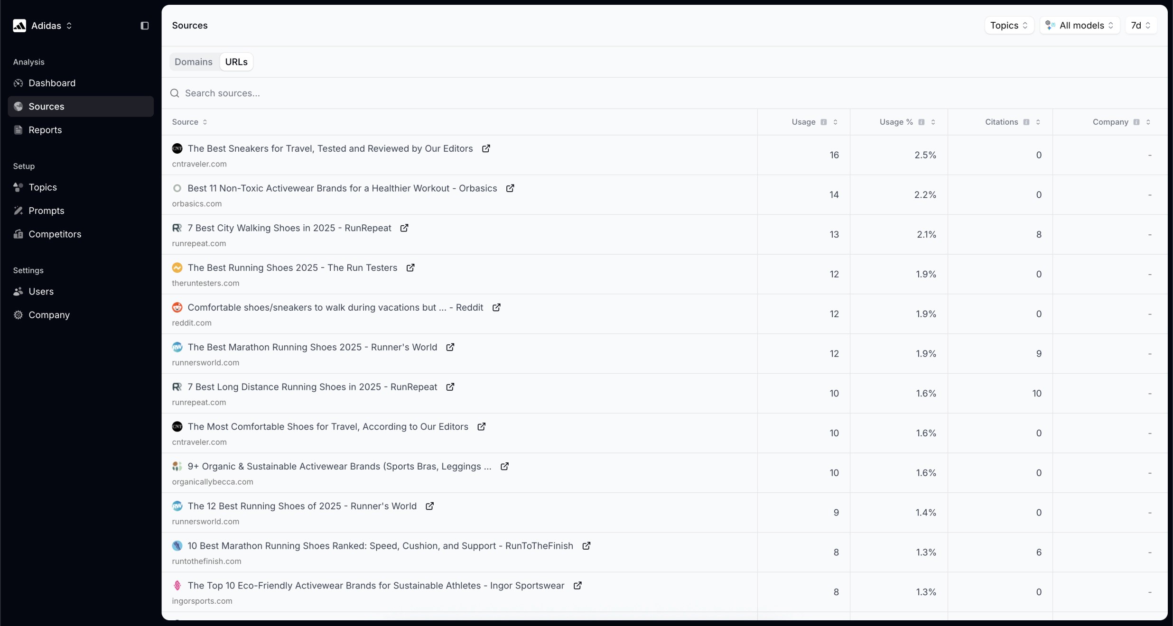The height and width of the screenshot is (626, 1173).
Task: Open the Adidas workspace switcher
Action: pos(43,26)
